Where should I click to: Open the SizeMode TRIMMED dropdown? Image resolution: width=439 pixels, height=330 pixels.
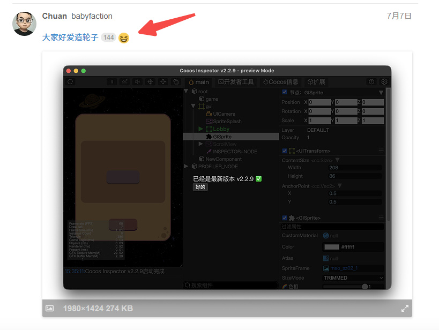353,278
